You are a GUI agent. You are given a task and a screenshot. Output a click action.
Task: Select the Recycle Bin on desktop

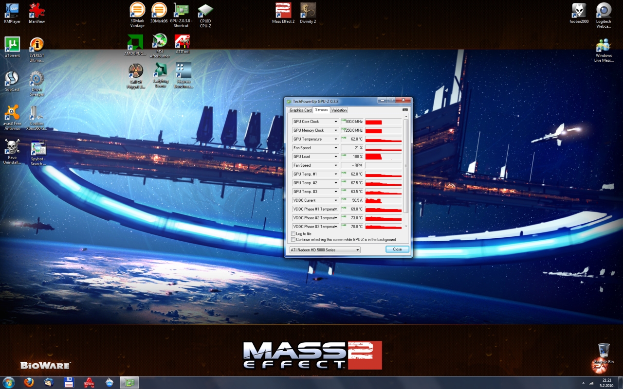(604, 354)
